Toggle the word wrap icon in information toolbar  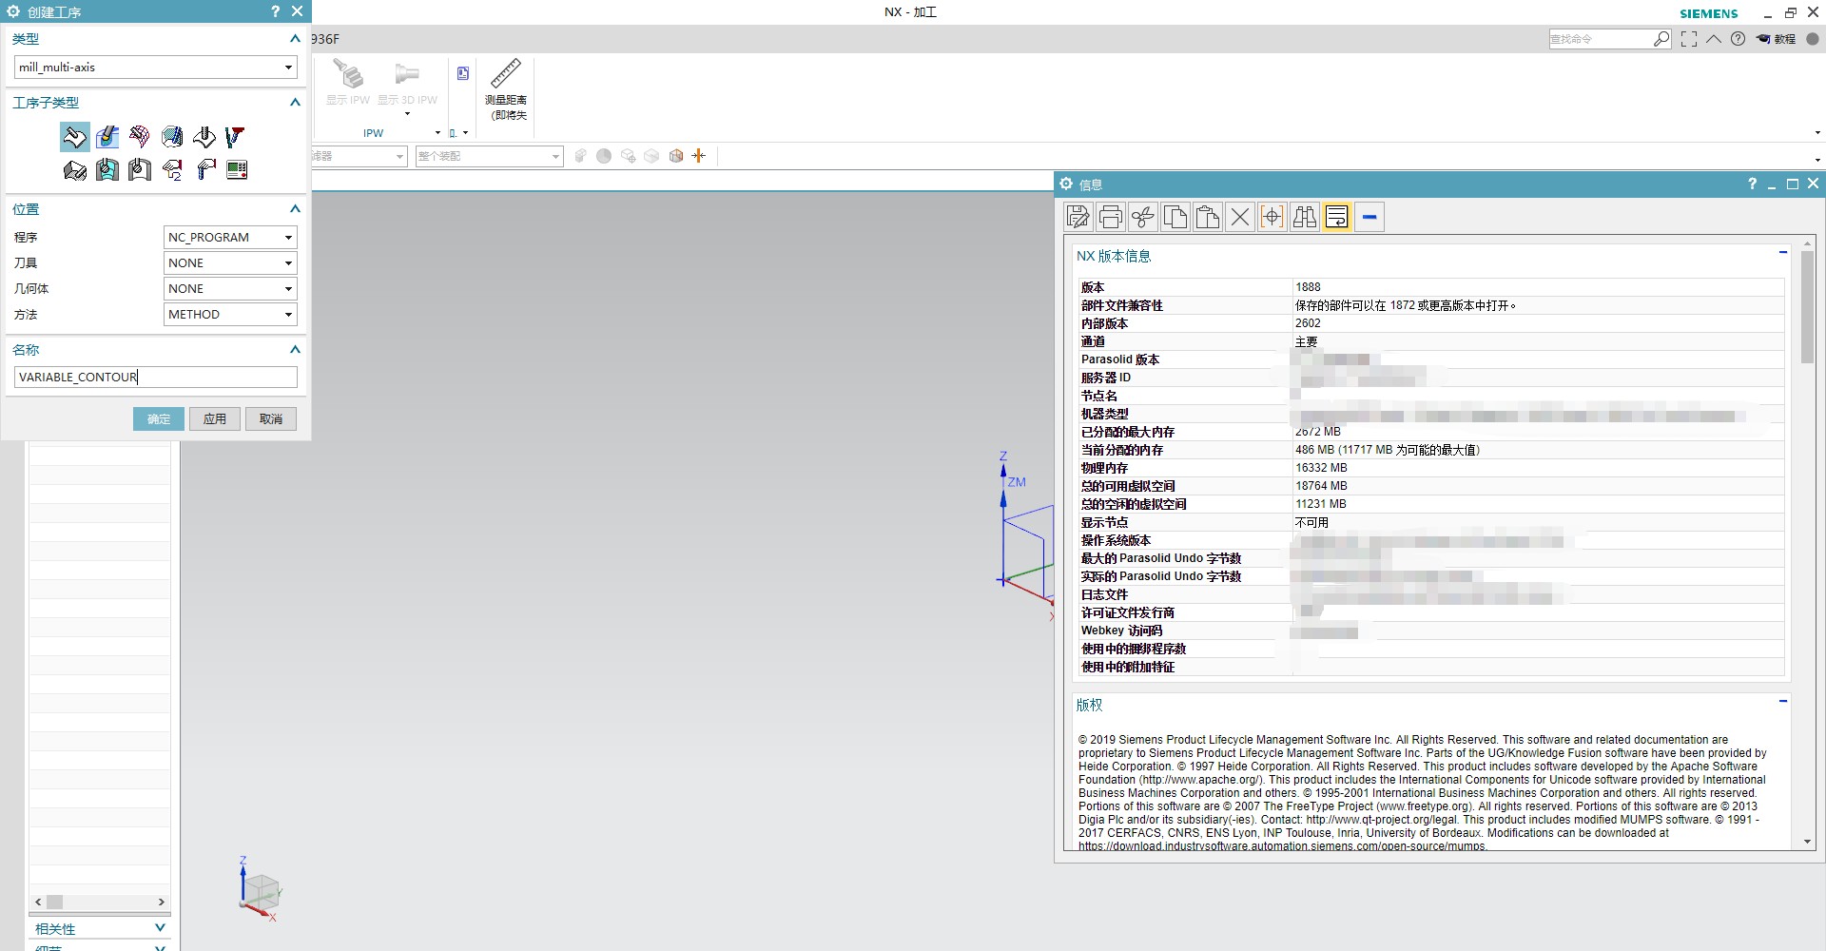[x=1337, y=217]
